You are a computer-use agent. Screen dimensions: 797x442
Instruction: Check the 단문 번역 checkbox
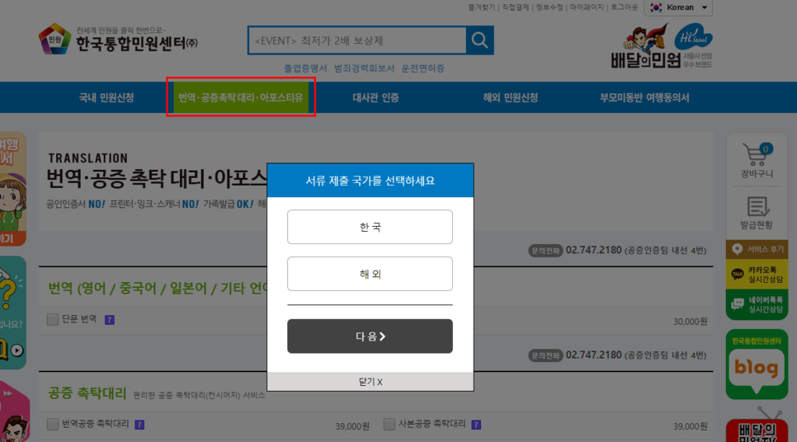point(52,319)
